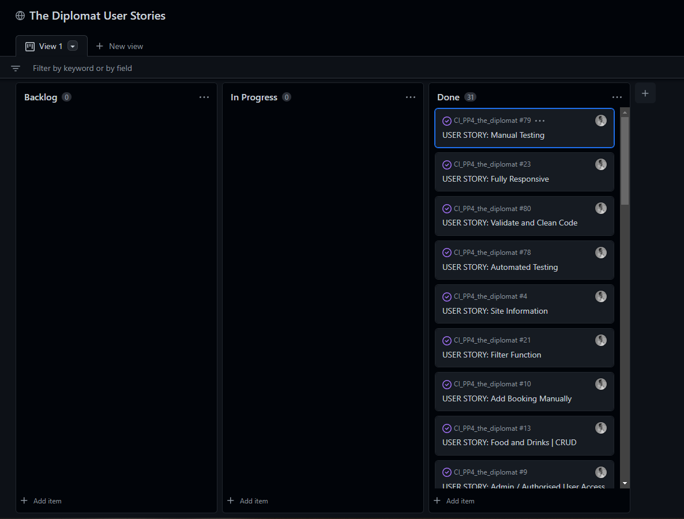Screen dimensions: 684x519
Task: Click the closed status icon on issue #21
Action: [x=447, y=340]
